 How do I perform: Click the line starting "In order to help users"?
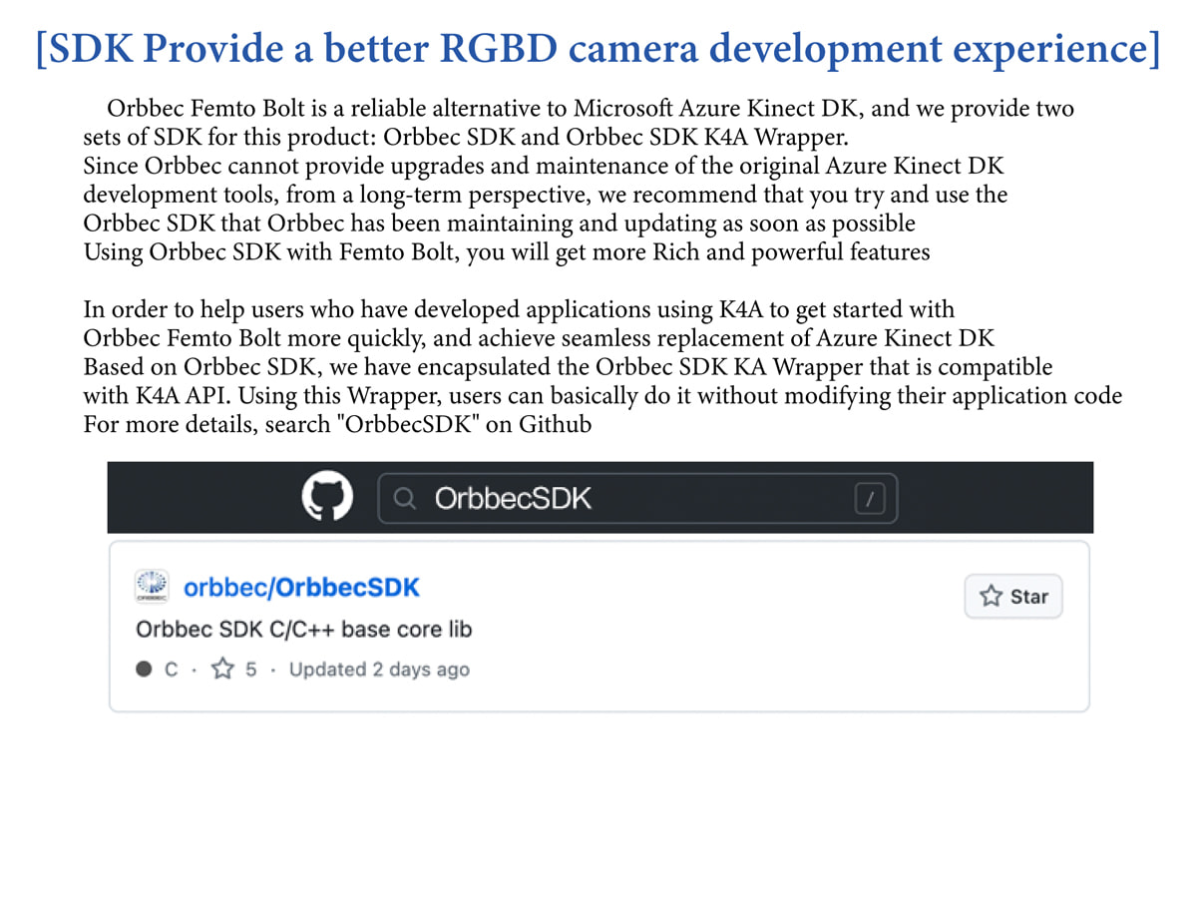pos(519,309)
